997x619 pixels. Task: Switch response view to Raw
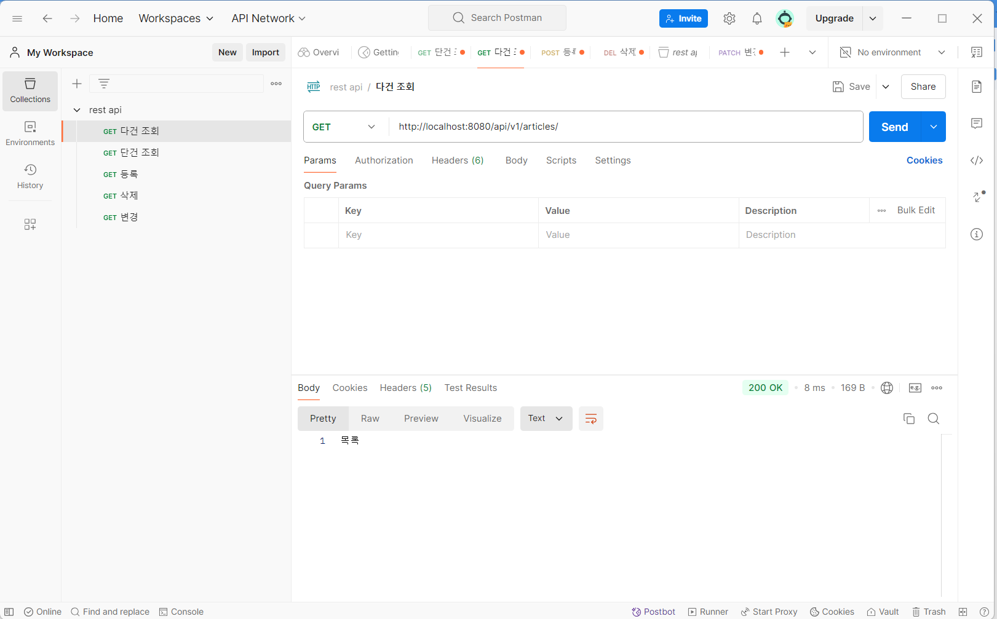click(x=370, y=419)
